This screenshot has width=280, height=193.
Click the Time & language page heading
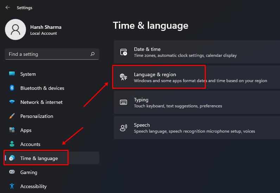click(151, 26)
